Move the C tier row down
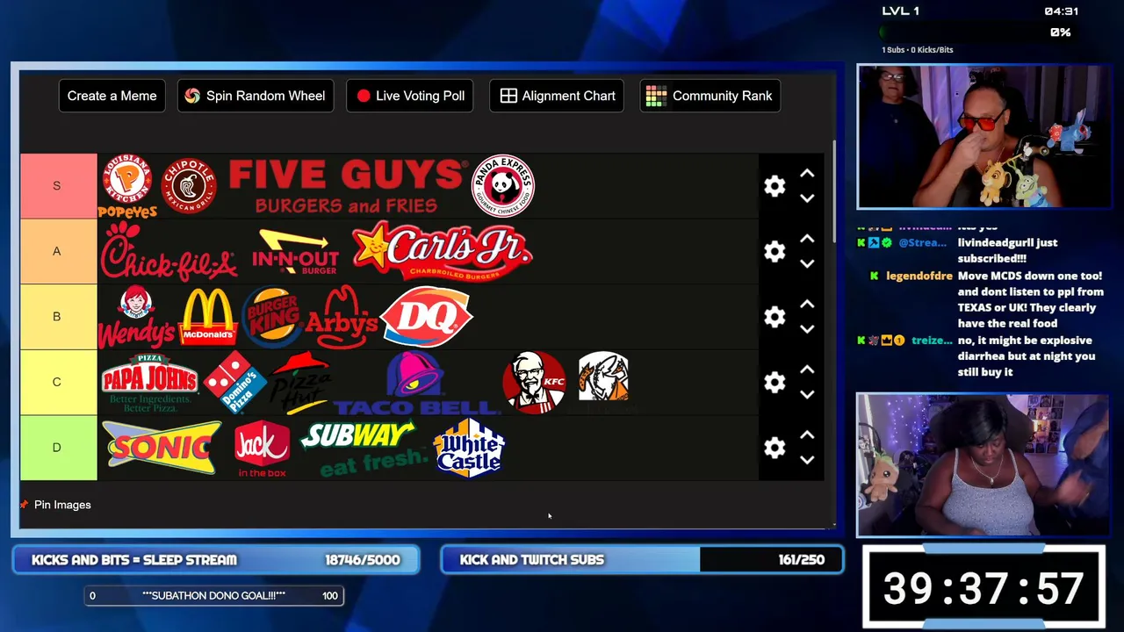1124x632 pixels. click(807, 394)
